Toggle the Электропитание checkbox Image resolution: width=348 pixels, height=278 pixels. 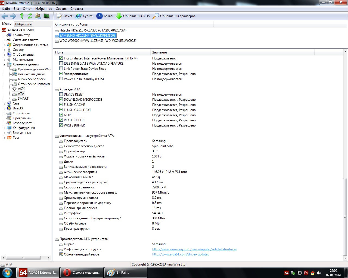pyautogui.click(x=61, y=74)
